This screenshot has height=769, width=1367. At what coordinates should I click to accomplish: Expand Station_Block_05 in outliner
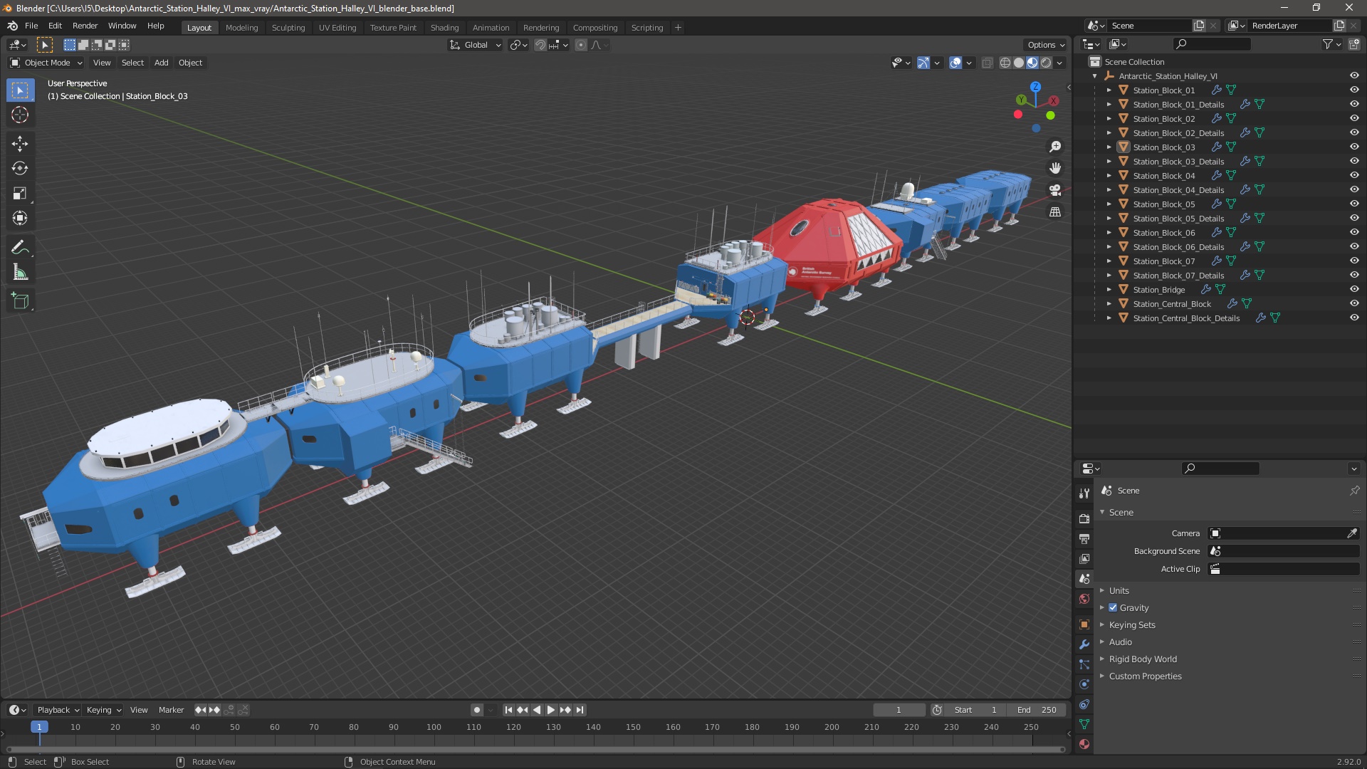click(1109, 204)
